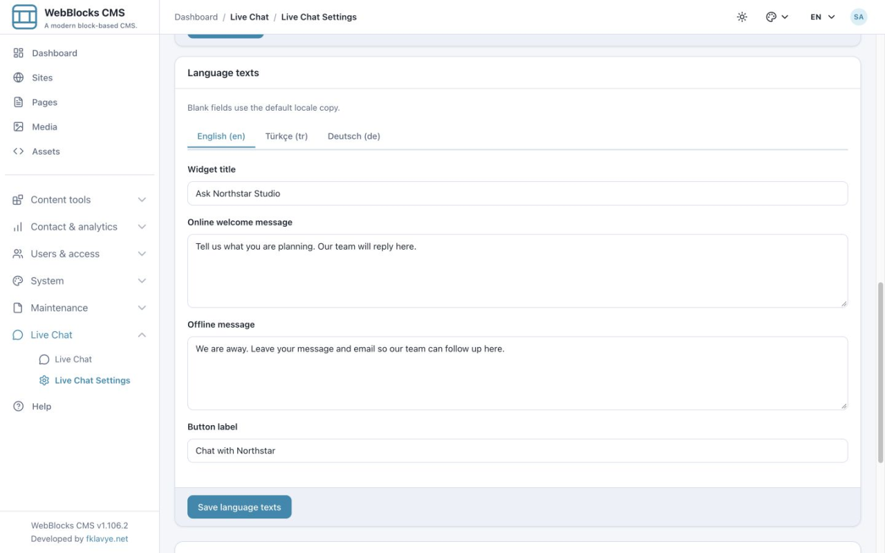
Task: Expand the Maintenance section chevron
Action: (x=142, y=308)
